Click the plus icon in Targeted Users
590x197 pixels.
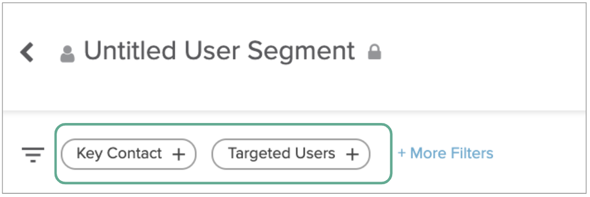[352, 154]
